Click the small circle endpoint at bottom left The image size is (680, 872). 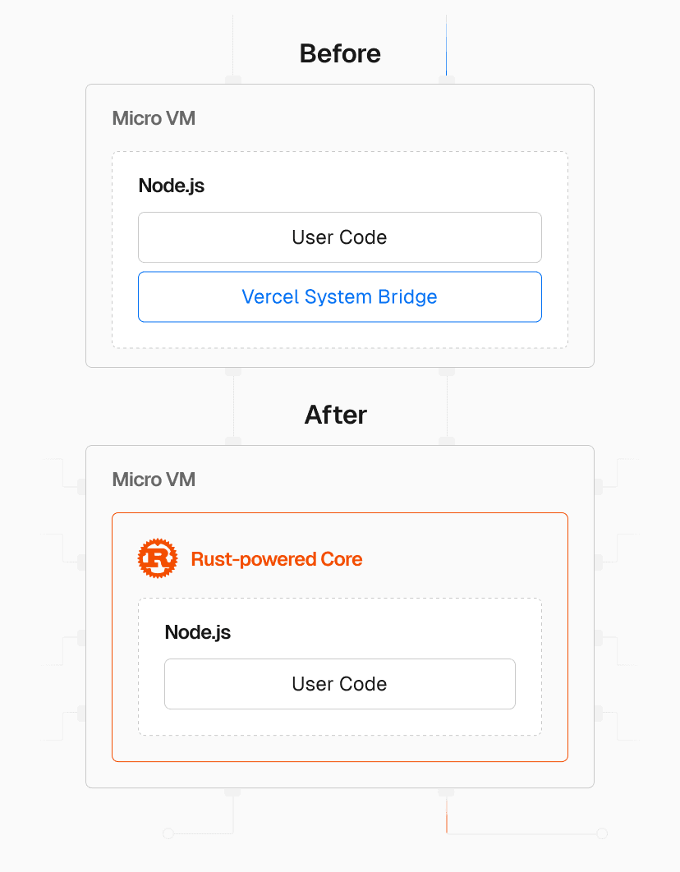[168, 833]
